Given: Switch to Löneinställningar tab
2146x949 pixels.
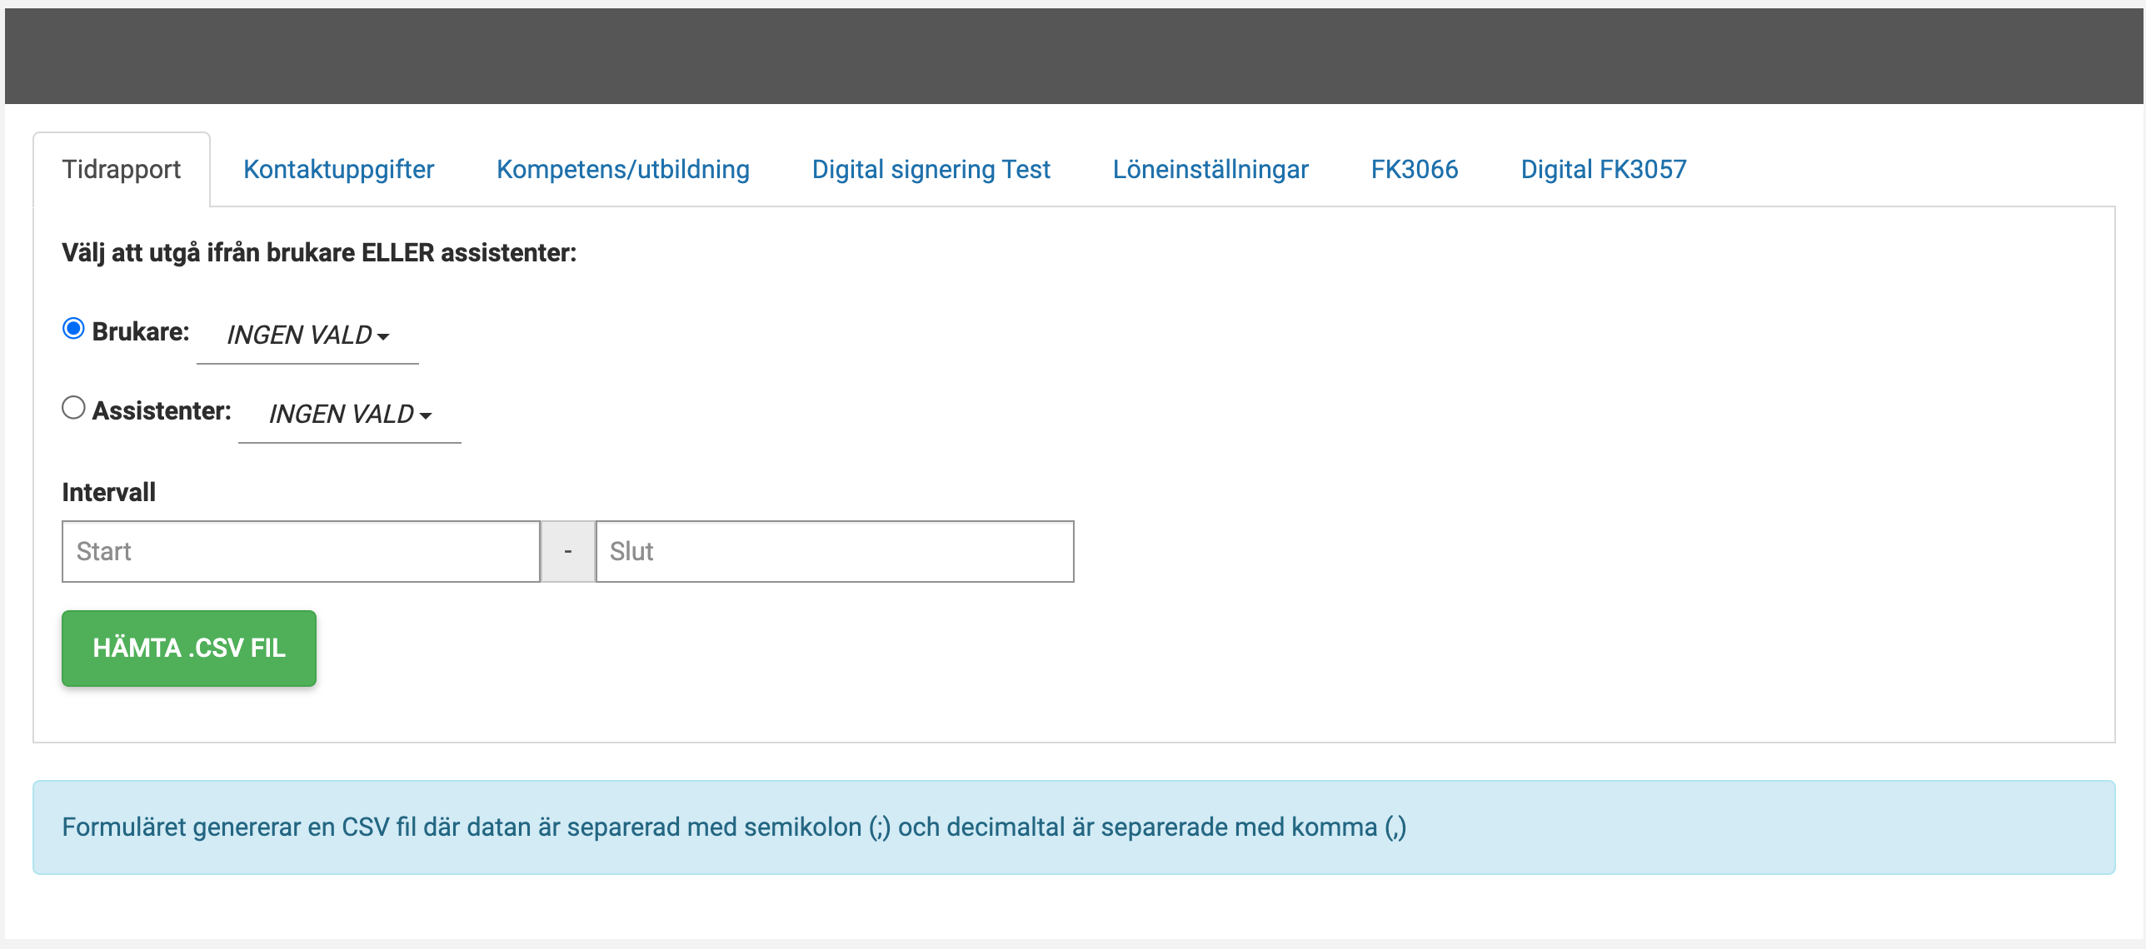Looking at the screenshot, I should point(1210,170).
